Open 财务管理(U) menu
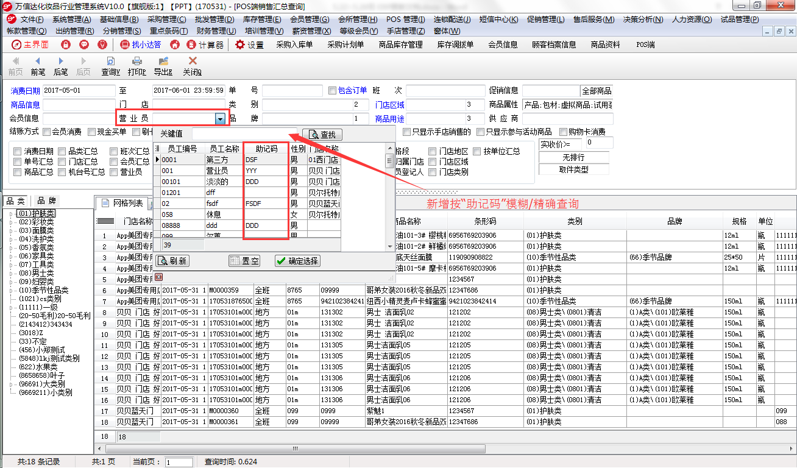797x468 pixels. coord(216,30)
